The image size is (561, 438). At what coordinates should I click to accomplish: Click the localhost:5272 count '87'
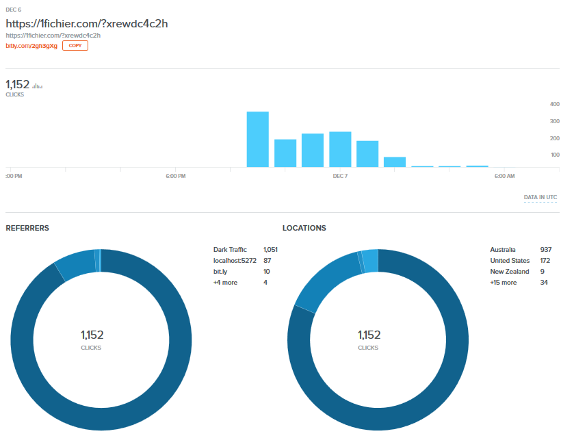click(x=268, y=261)
